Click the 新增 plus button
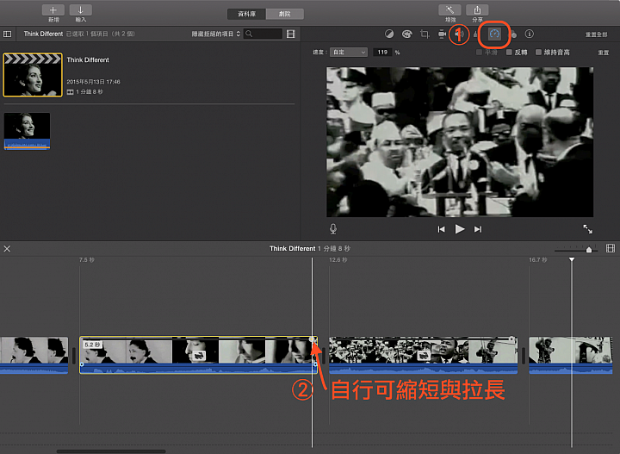Image resolution: width=620 pixels, height=454 pixels. 53,10
